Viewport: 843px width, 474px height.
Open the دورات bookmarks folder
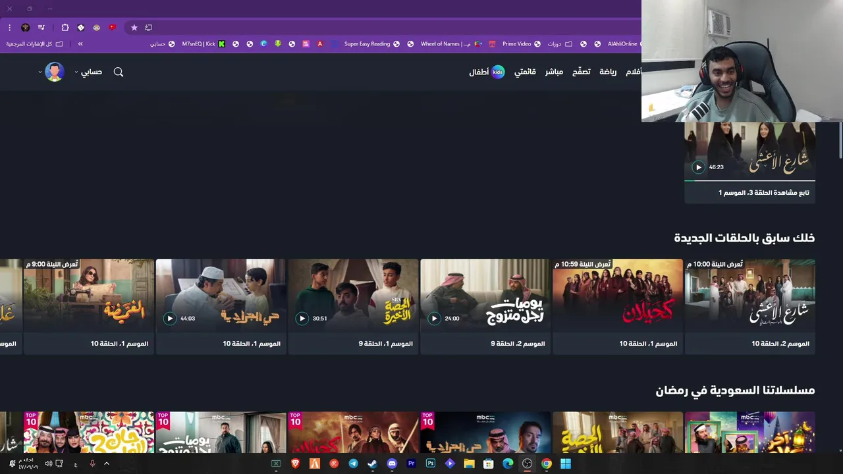pos(560,44)
